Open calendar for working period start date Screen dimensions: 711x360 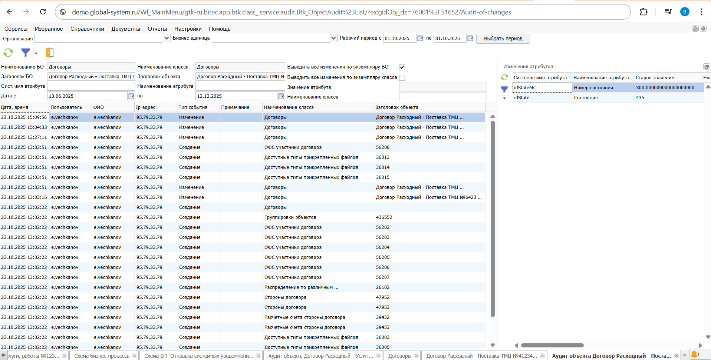tap(420, 38)
